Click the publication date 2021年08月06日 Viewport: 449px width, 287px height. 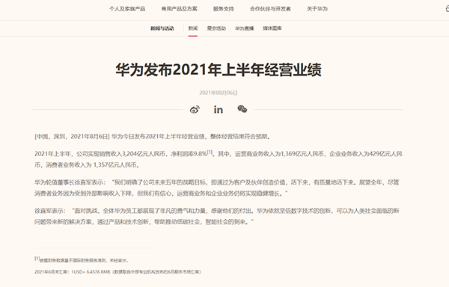pos(219,93)
